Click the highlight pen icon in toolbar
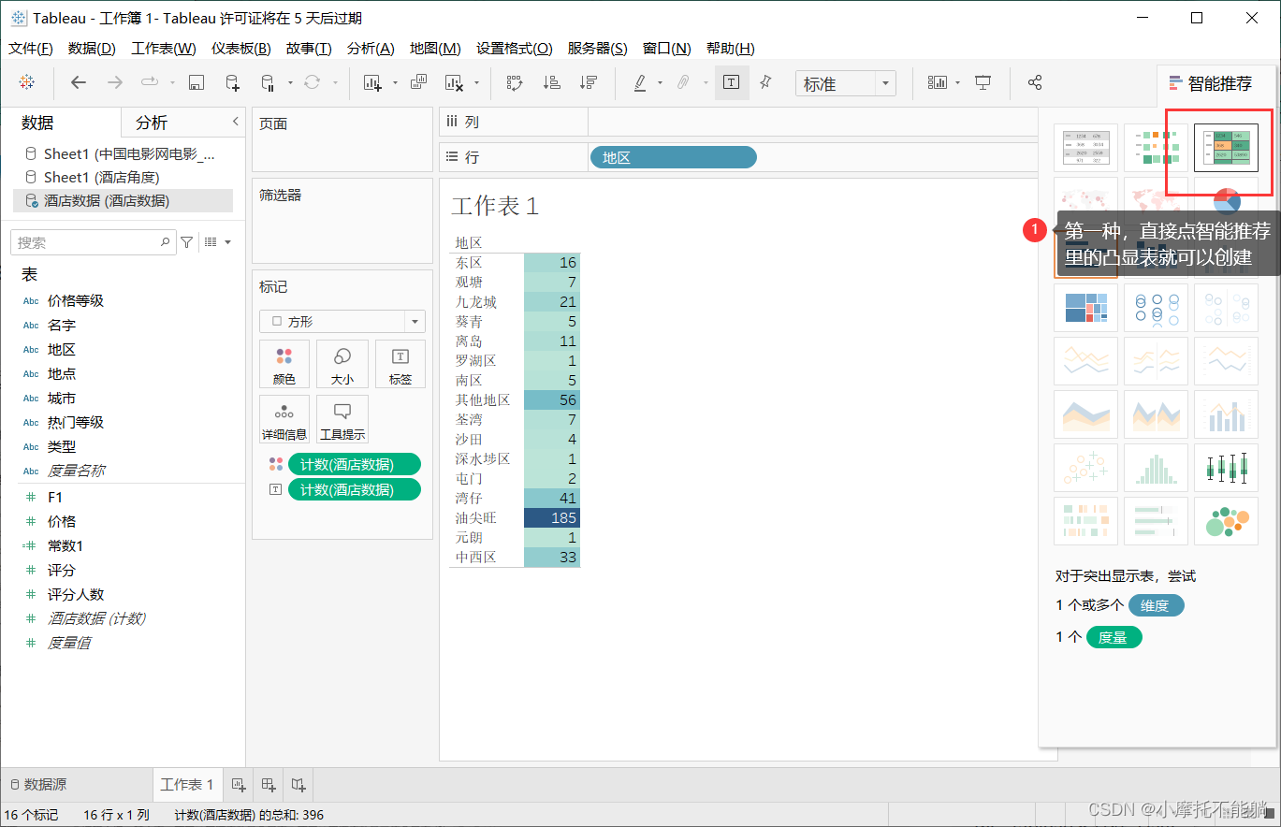Screen dimensions: 1281x827 click(x=639, y=82)
